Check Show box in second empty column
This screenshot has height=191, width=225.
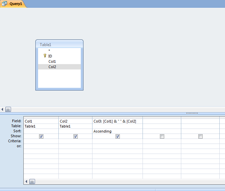[x=200, y=136]
